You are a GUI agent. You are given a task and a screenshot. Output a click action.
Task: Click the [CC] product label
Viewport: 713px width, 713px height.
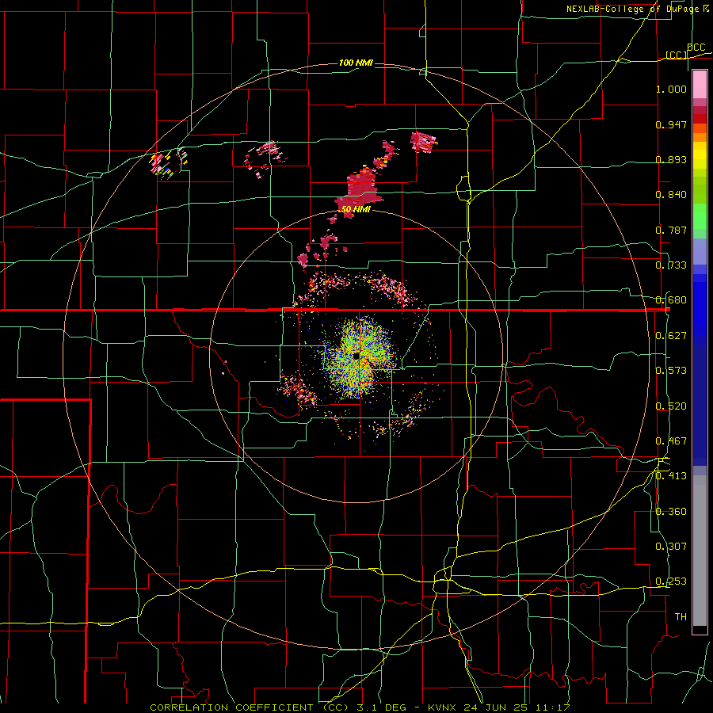[x=677, y=55]
